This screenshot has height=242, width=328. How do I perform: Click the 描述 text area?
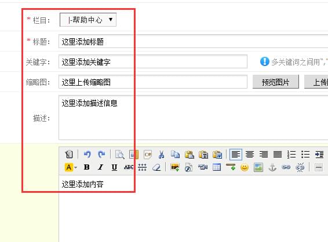[194, 118]
